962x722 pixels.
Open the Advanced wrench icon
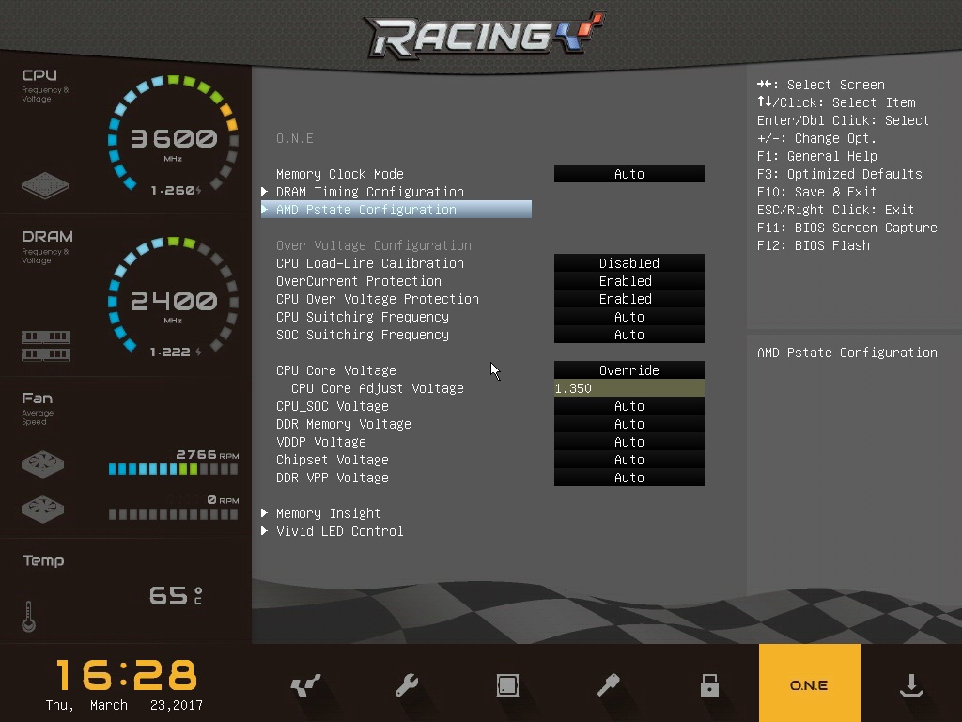coord(407,685)
